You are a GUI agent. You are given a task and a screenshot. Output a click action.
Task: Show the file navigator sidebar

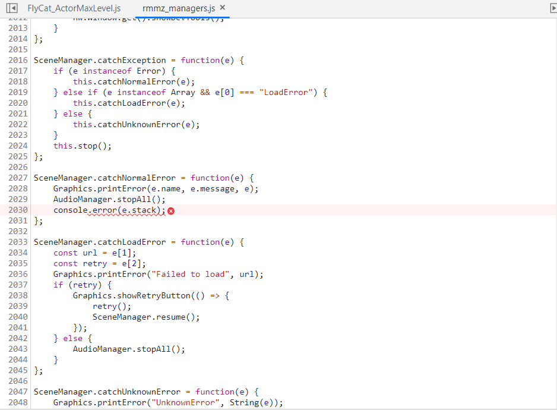tap(12, 8)
